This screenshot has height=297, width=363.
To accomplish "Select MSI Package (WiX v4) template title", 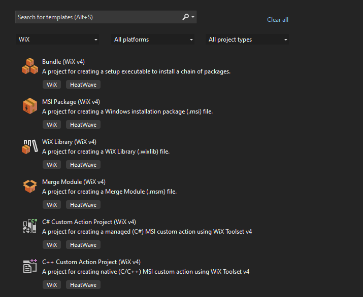I will point(71,102).
